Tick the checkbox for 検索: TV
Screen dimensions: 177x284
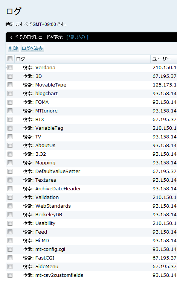(10, 137)
